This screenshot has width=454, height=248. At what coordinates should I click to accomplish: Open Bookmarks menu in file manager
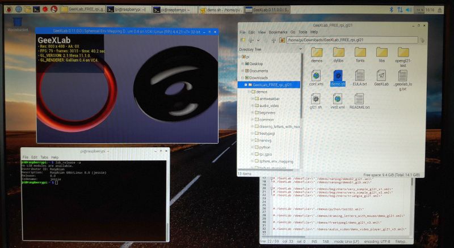[278, 32]
